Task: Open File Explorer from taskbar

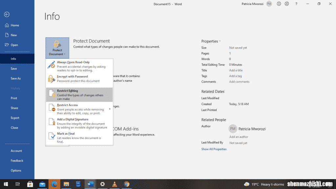Action: pyautogui.click(x=66, y=184)
